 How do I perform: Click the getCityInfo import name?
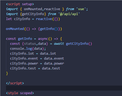click(x=33, y=14)
